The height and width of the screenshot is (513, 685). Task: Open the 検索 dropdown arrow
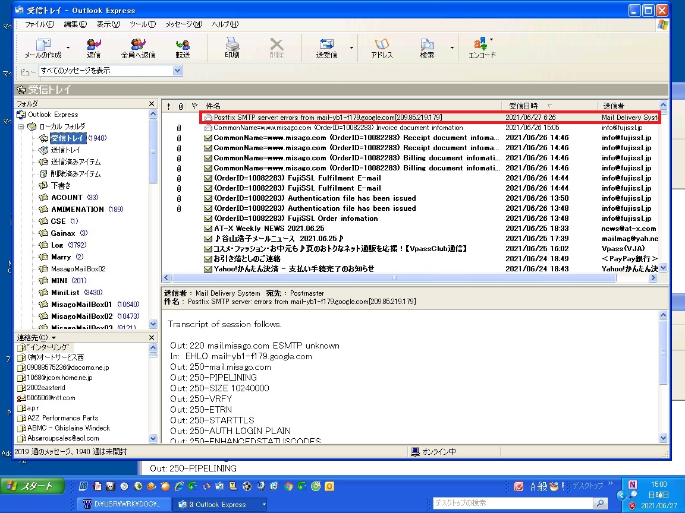coord(452,48)
